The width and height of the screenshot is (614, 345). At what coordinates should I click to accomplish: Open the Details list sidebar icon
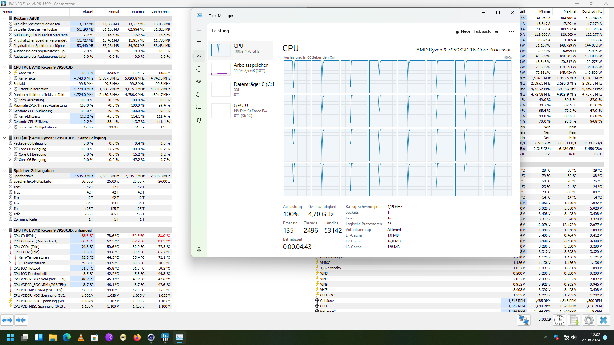pos(199,107)
